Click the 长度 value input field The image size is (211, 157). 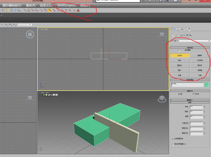(x=196, y=107)
